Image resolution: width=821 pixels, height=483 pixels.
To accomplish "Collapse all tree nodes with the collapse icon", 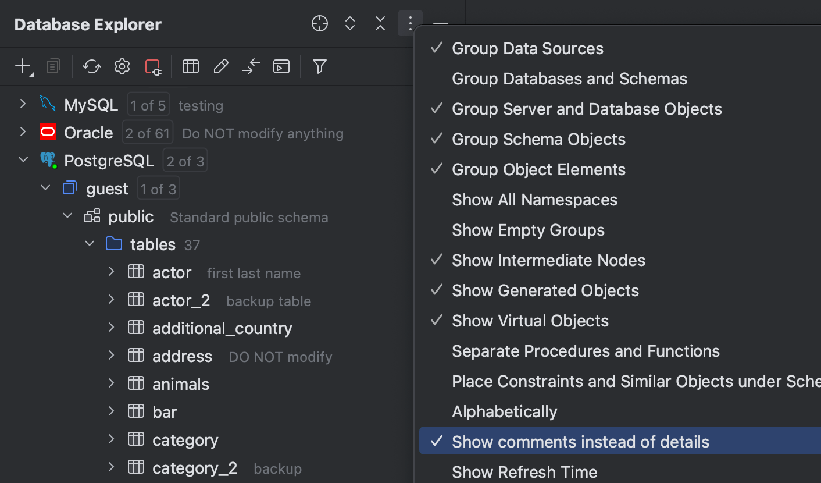I will pyautogui.click(x=380, y=23).
